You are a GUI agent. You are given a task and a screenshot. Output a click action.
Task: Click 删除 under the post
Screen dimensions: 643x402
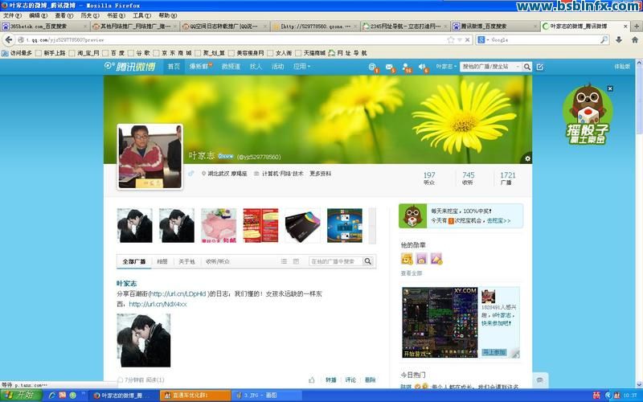[370, 379]
